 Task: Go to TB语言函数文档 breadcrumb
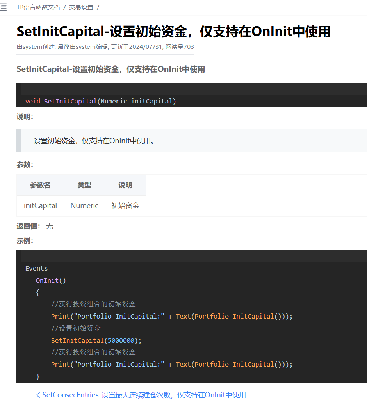pos(38,7)
